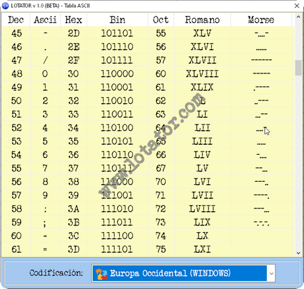Click the puzzle icon in Codificación combo box
This screenshot has height=289, width=304.
pos(101,274)
